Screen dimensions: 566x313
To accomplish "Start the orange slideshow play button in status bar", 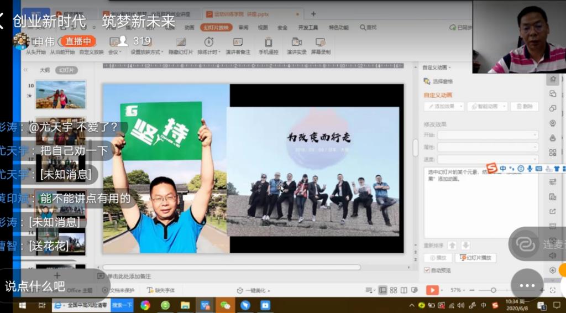I will (432, 290).
